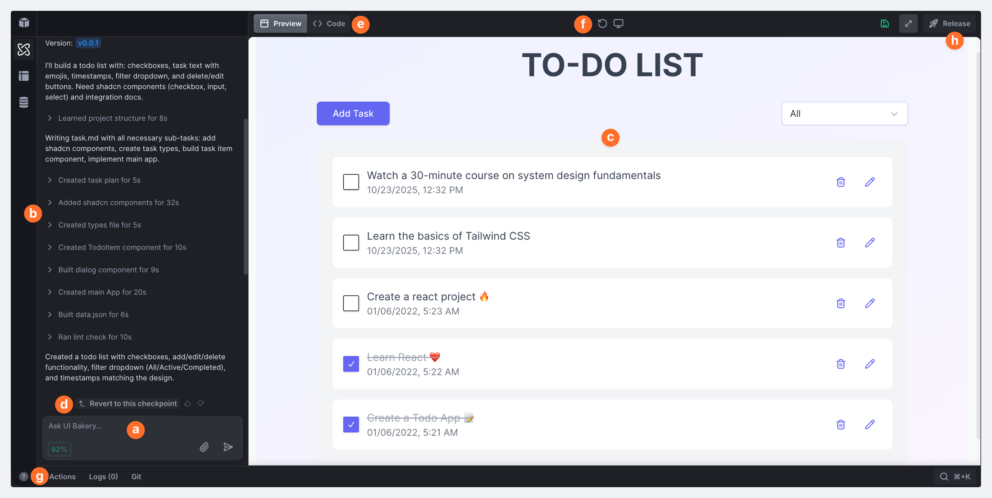Edit the 'Create a react project' task
This screenshot has height=498, width=992.
click(870, 303)
